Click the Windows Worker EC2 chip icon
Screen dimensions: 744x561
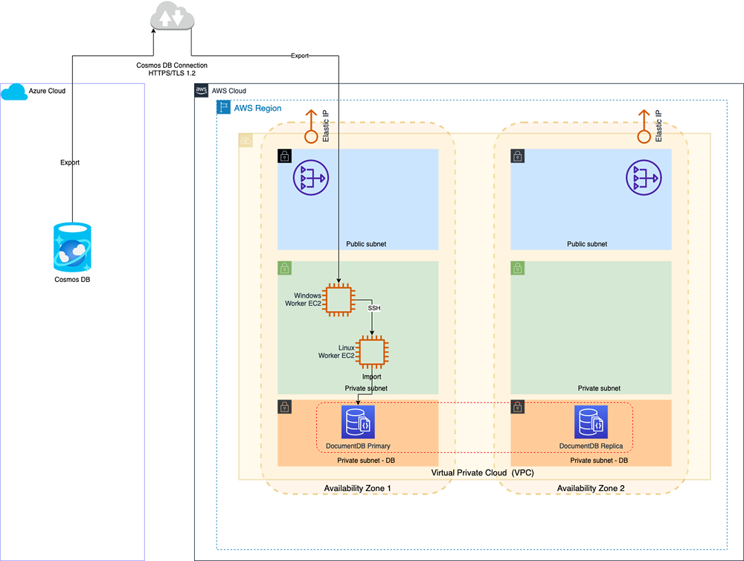click(x=337, y=300)
